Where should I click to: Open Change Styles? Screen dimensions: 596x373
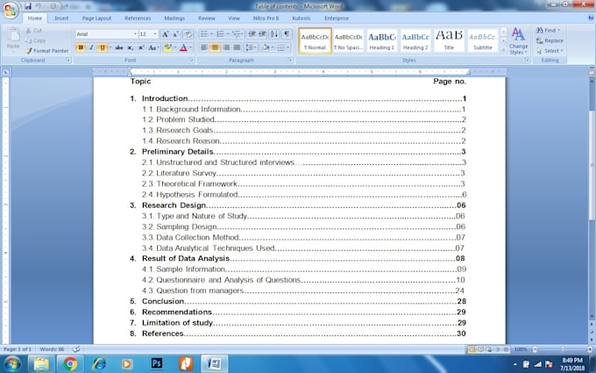point(518,40)
